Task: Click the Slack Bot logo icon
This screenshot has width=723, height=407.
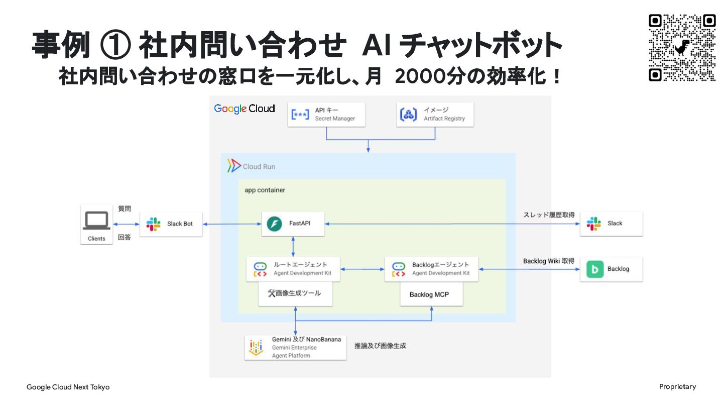Action: (x=153, y=223)
